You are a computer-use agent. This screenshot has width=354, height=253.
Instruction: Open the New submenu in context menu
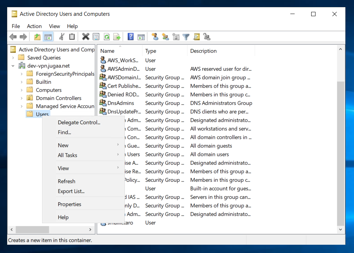(63, 145)
